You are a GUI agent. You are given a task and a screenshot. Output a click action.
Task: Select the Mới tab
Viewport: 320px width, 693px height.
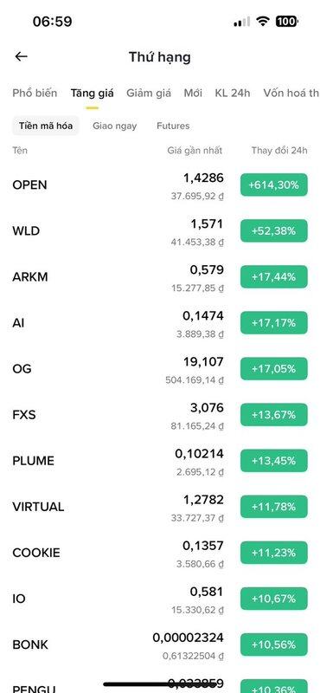pos(193,93)
